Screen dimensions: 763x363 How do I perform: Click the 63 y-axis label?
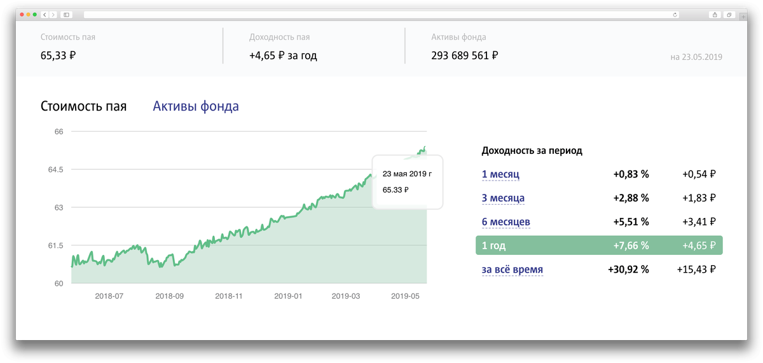(x=59, y=207)
